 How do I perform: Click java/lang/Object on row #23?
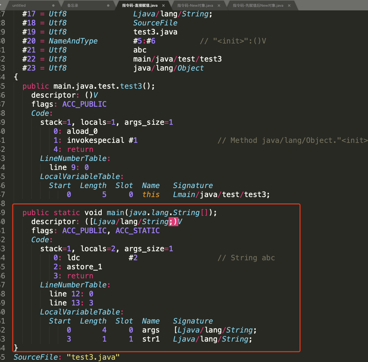[x=169, y=68]
